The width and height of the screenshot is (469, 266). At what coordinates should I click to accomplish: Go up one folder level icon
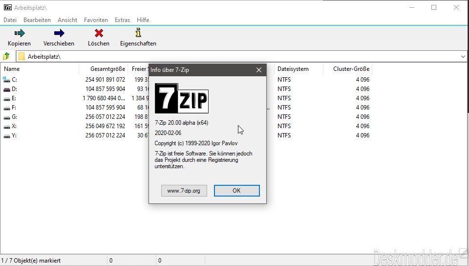[6, 56]
